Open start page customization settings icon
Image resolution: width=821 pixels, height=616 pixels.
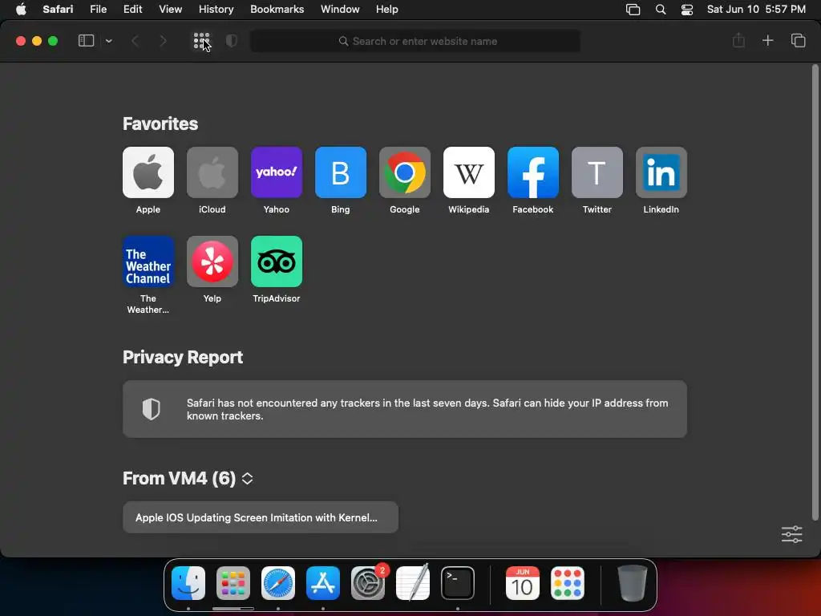(x=791, y=534)
